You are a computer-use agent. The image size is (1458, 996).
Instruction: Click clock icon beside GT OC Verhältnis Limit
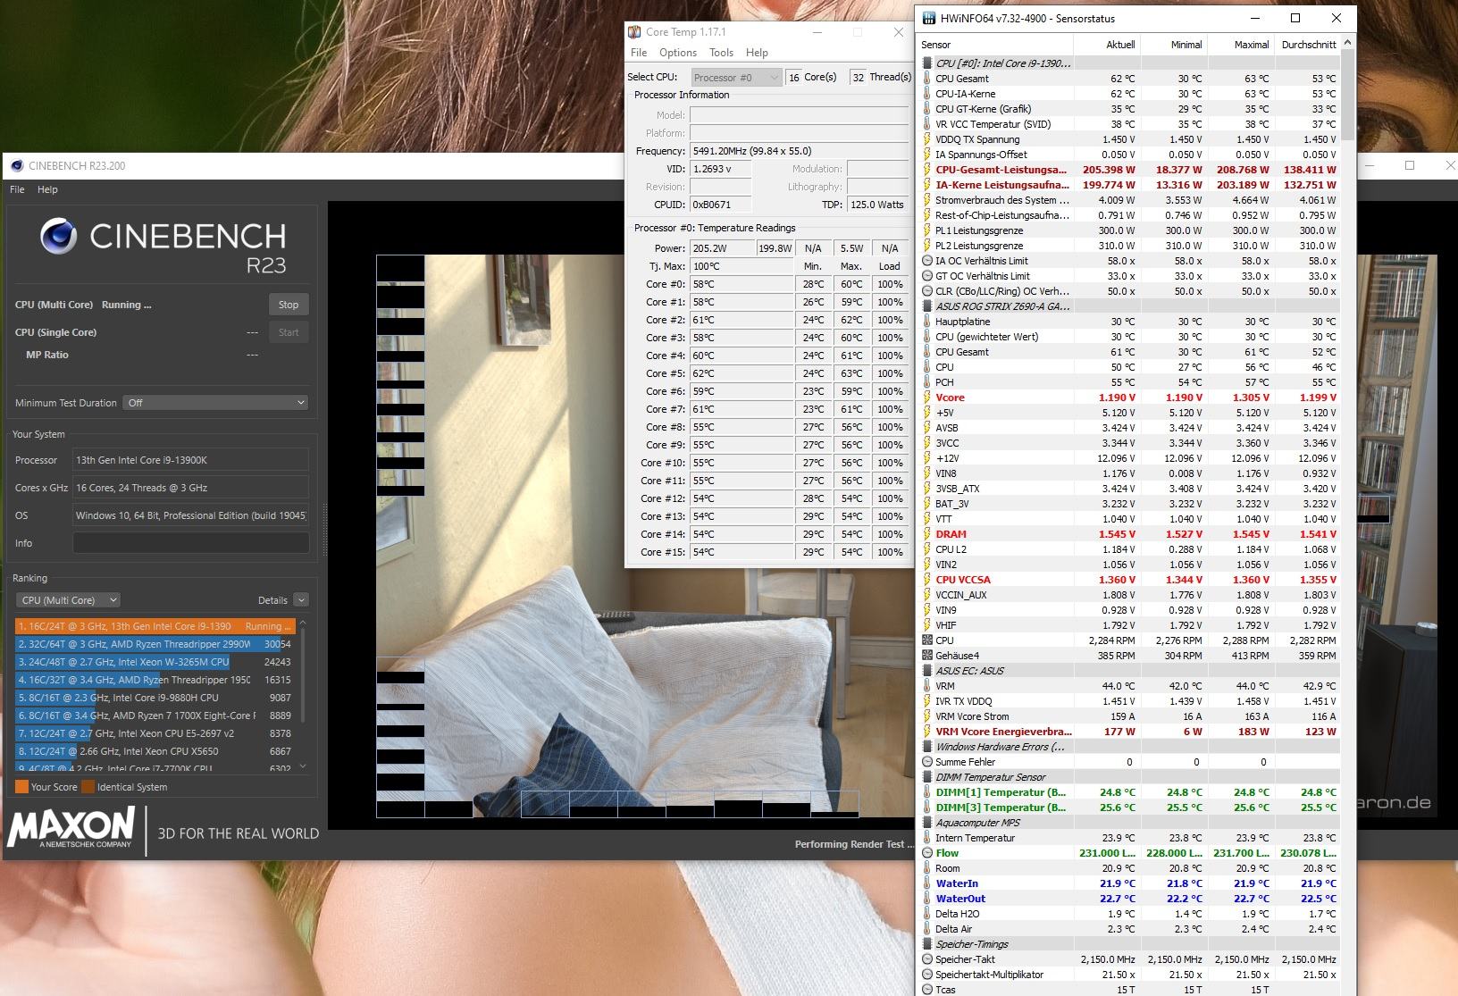coord(926,276)
